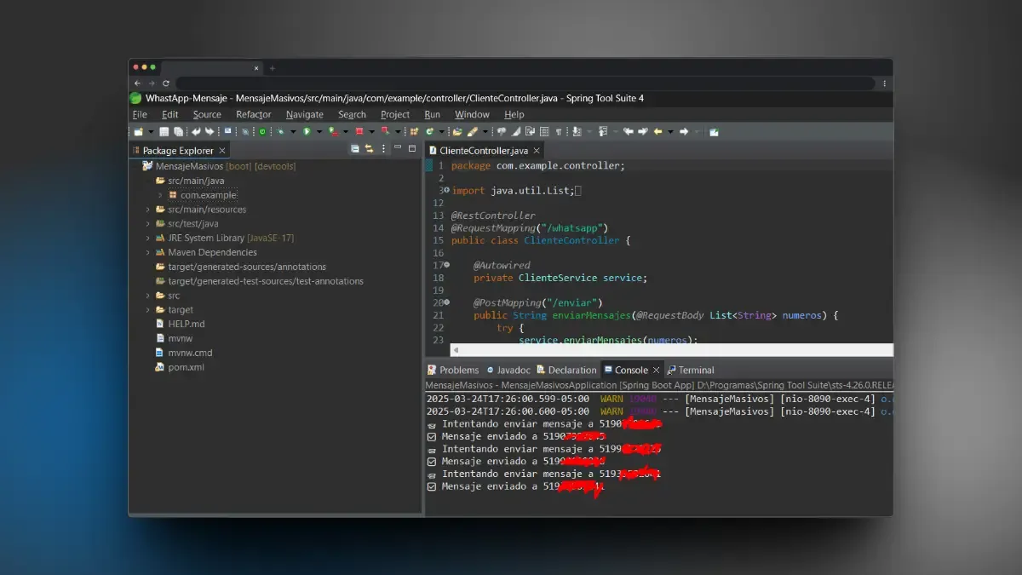Open the dropdown arrow beside Run
Screen dimensions: 1022x575
319,132
